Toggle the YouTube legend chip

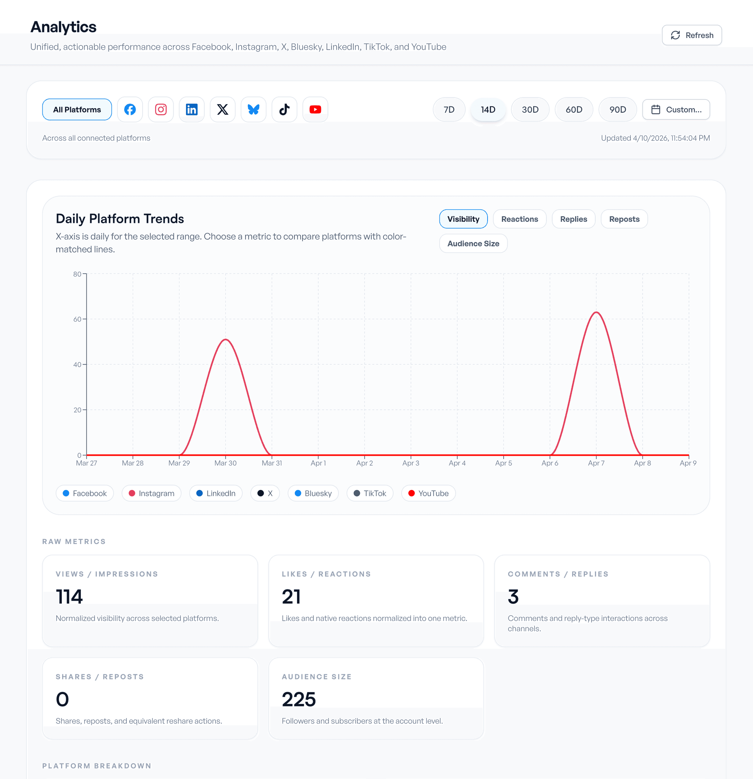pyautogui.click(x=428, y=493)
